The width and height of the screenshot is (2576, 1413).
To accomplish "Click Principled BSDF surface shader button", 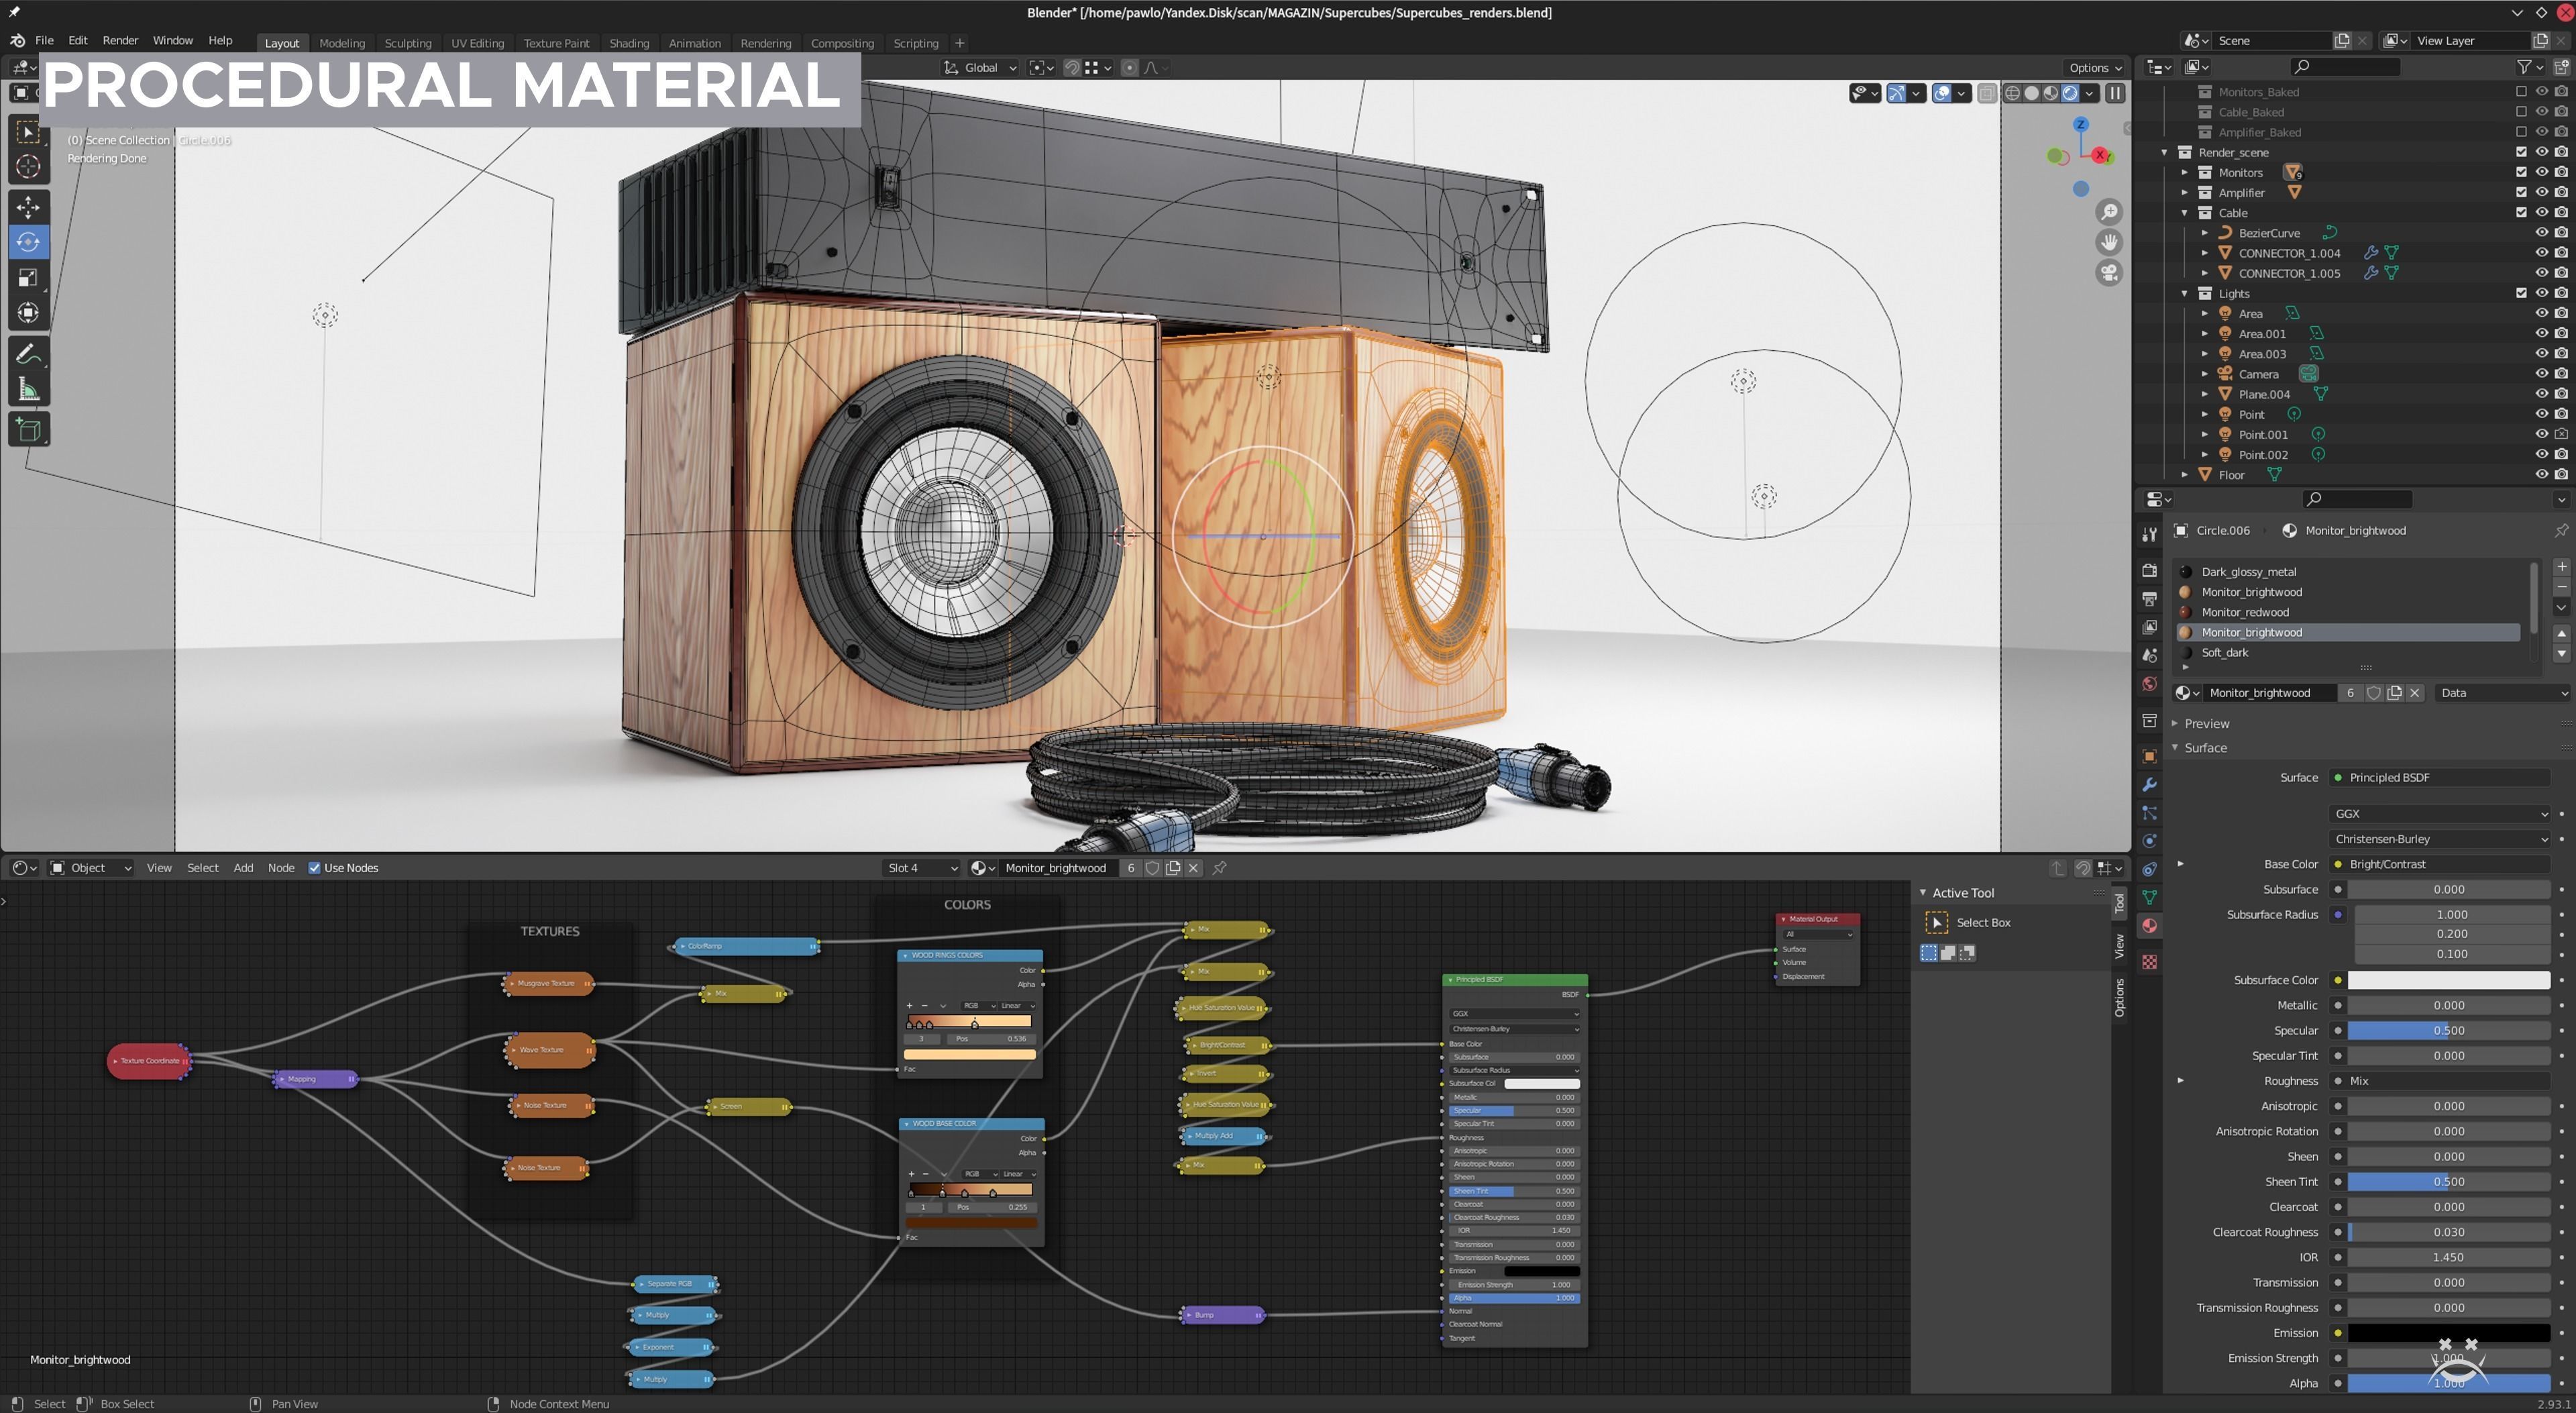I will click(x=2440, y=777).
